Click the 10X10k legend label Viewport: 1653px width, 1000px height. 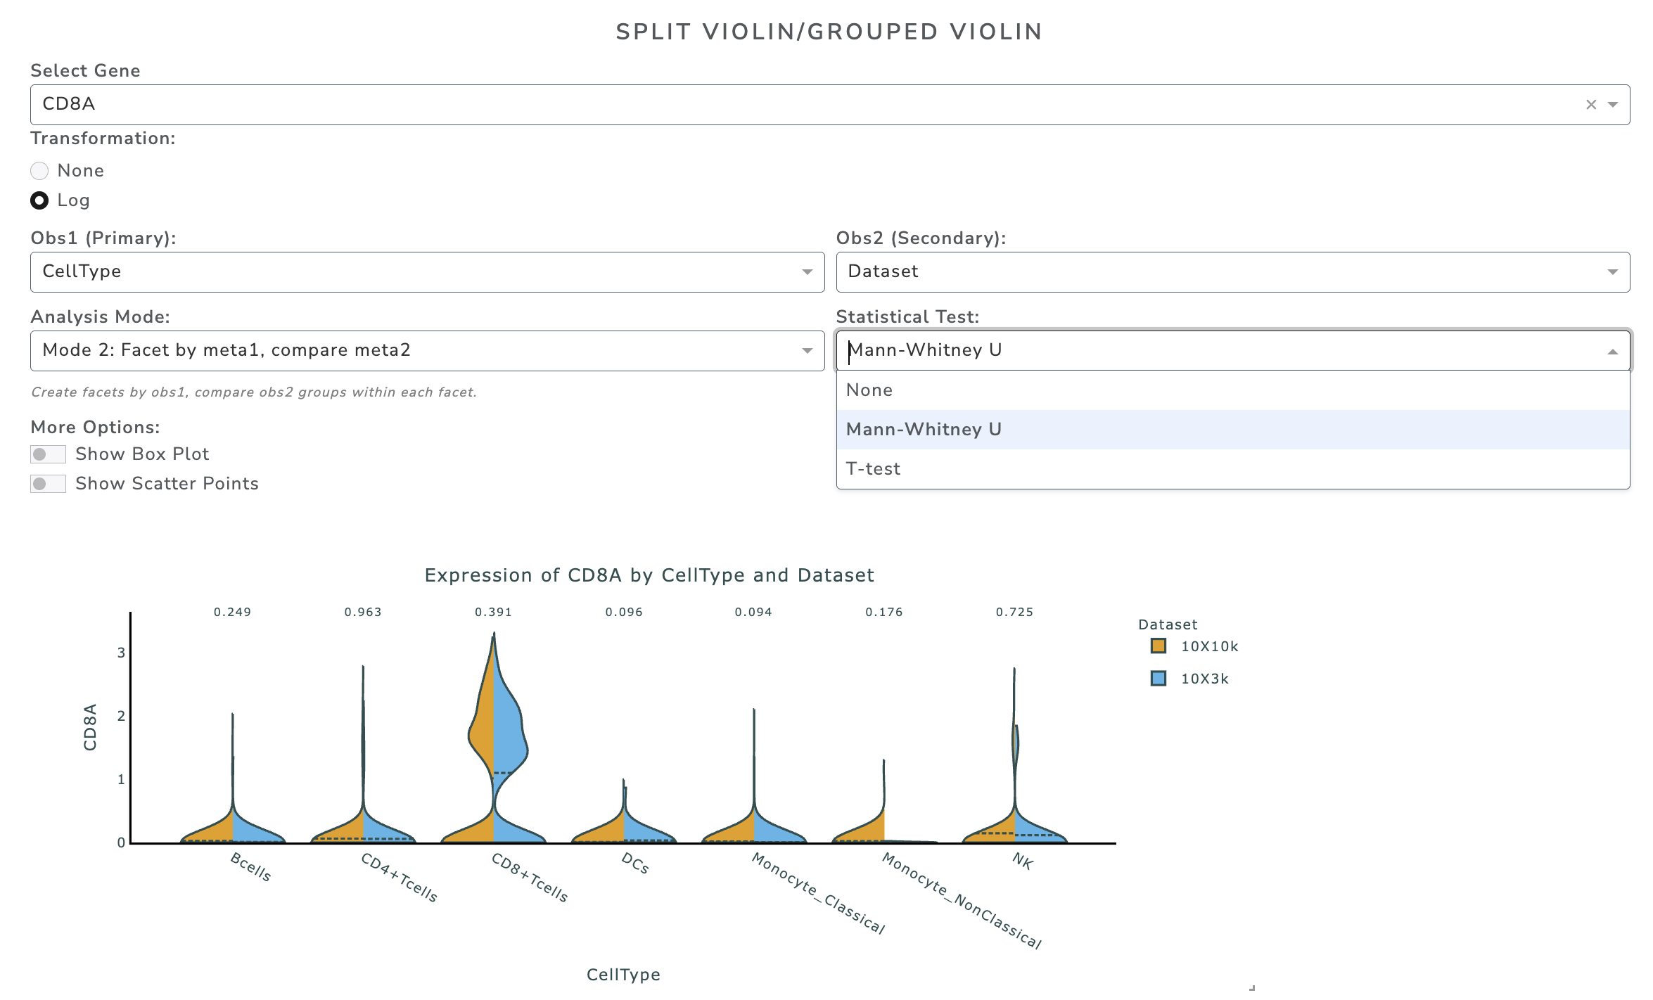point(1209,646)
